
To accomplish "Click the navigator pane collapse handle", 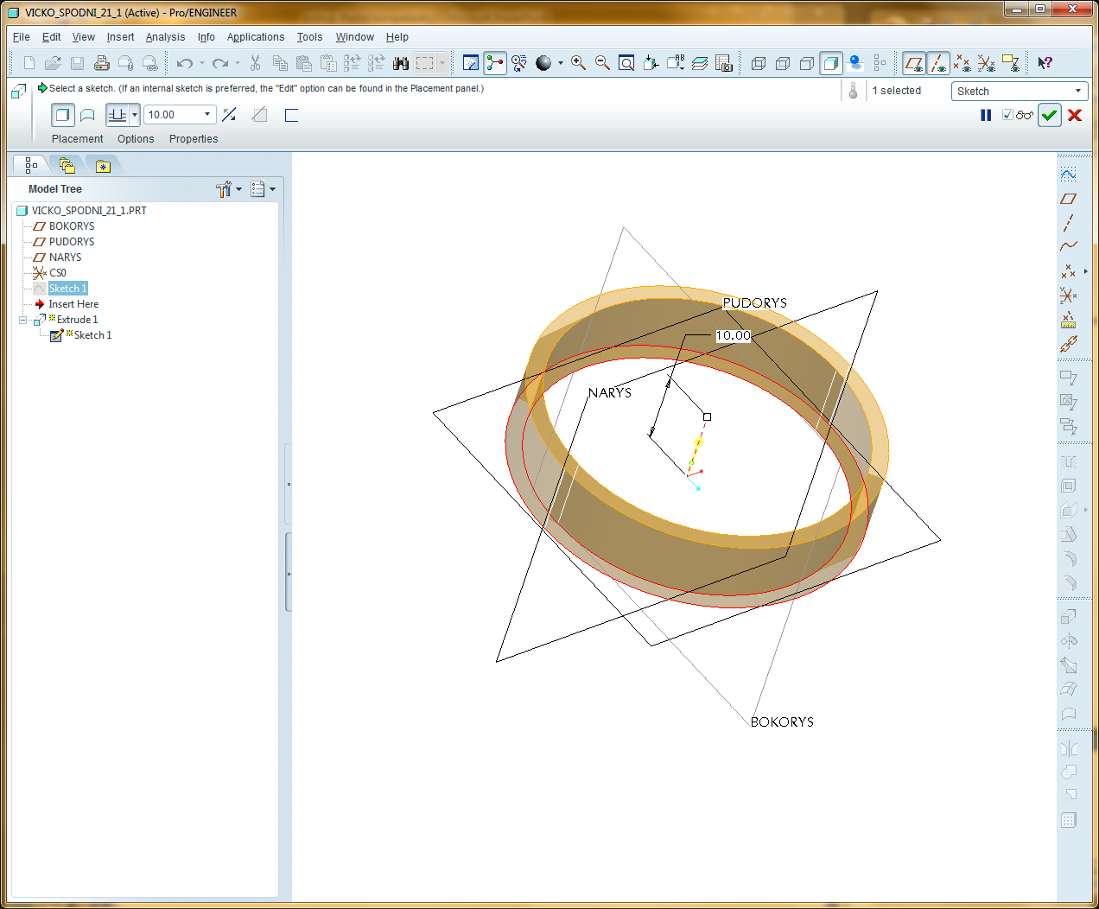I will pos(289,572).
